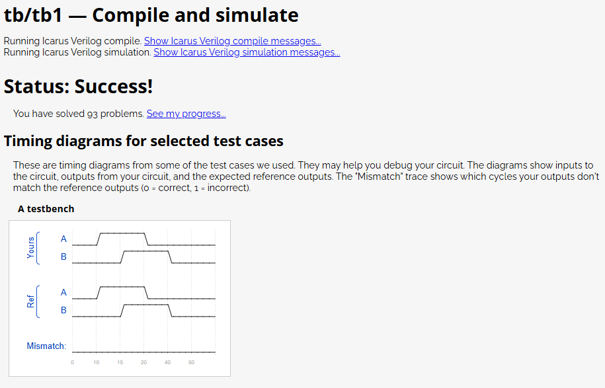605x388 pixels.
Task: Open the See my progress link
Action: 186,114
